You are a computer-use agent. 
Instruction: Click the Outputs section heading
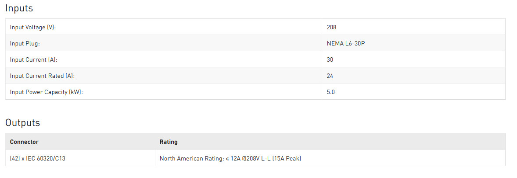[x=22, y=123]
